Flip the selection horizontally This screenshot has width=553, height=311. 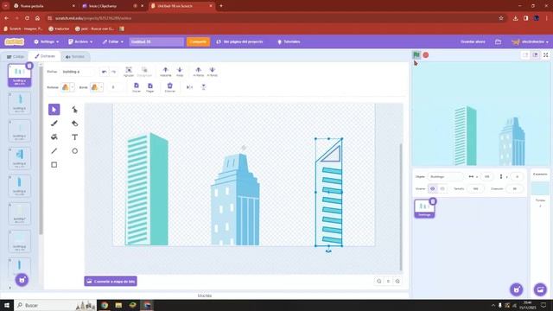(x=190, y=87)
